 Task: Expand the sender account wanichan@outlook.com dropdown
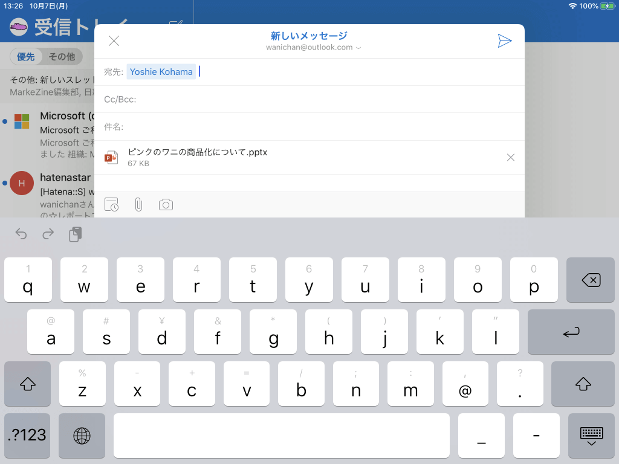click(314, 47)
